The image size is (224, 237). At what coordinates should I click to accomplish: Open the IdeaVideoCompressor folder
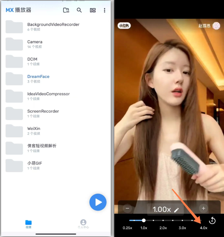(x=56, y=96)
